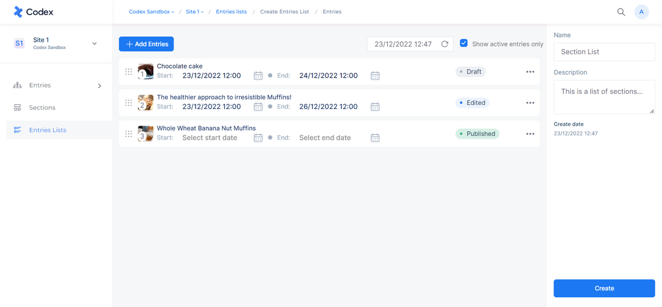
Task: Click the Draft status badge
Action: click(471, 72)
